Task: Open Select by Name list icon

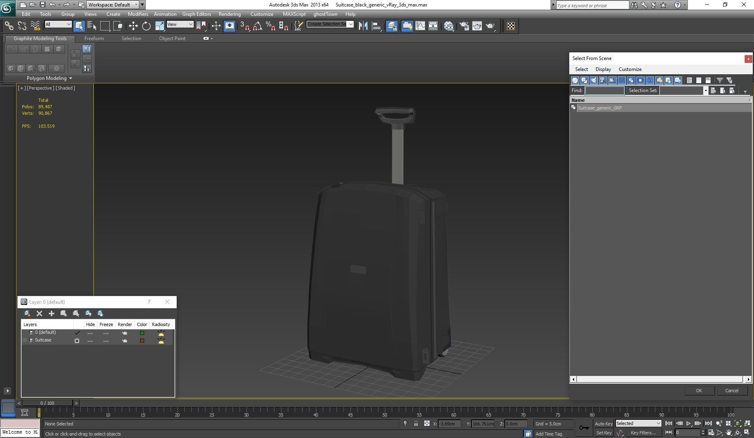Action: pos(92,26)
